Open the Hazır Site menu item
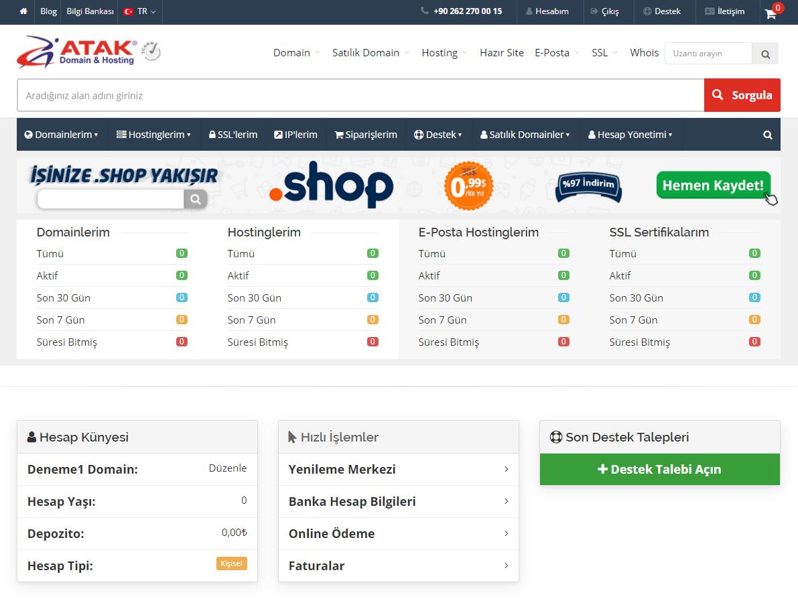The height and width of the screenshot is (607, 798). [502, 53]
